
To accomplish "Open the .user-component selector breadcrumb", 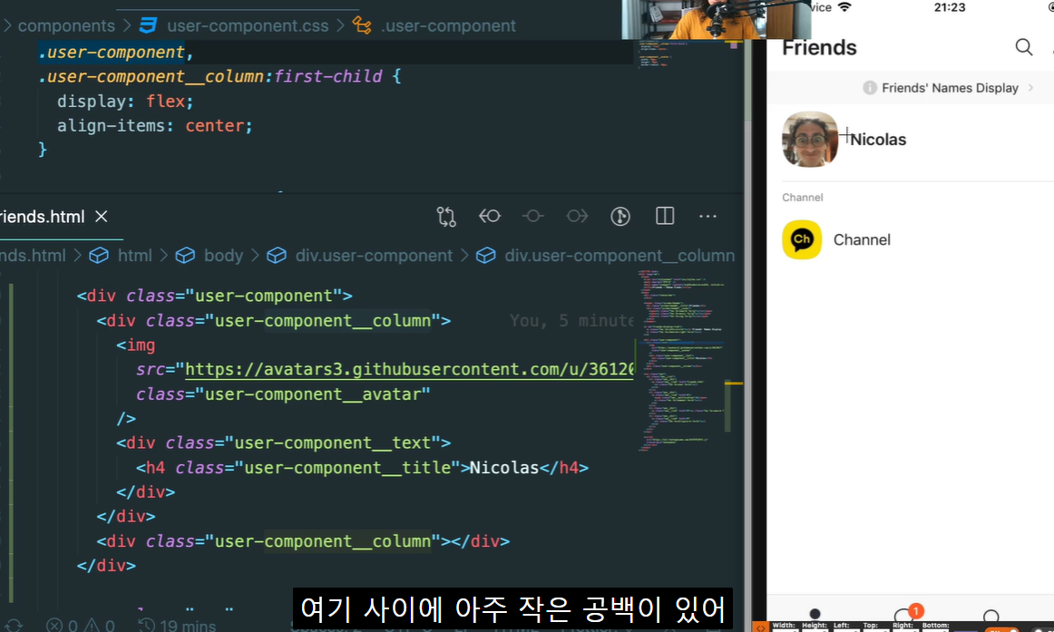I will click(448, 25).
